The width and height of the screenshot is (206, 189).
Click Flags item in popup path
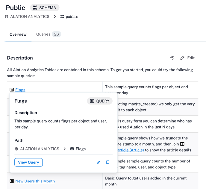[81, 149]
